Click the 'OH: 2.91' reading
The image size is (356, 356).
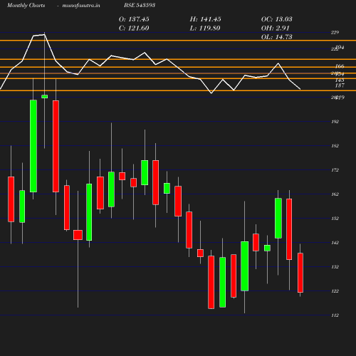276,28
